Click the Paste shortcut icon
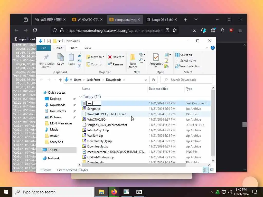Screen dimensions: 263x197 tap(80, 66)
